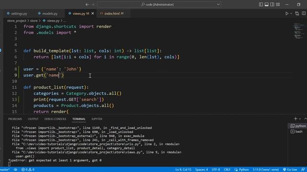Switch to the settings.py tab
Viewport: 307px width, 172px height.
pos(17,13)
